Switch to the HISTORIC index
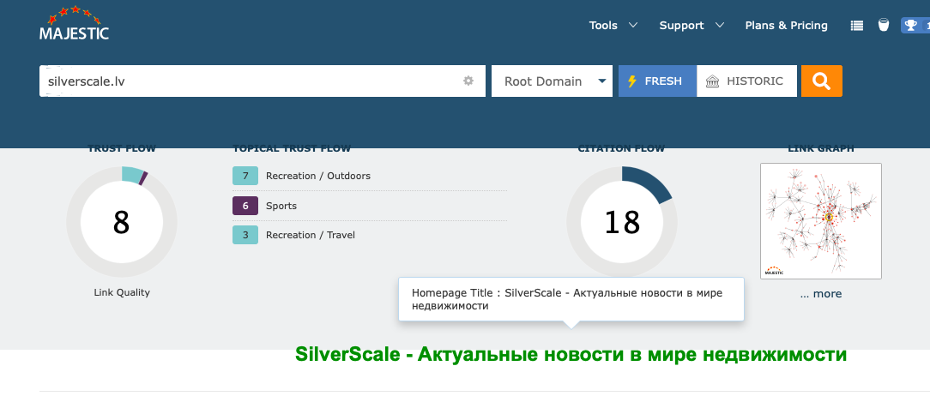 click(x=746, y=81)
